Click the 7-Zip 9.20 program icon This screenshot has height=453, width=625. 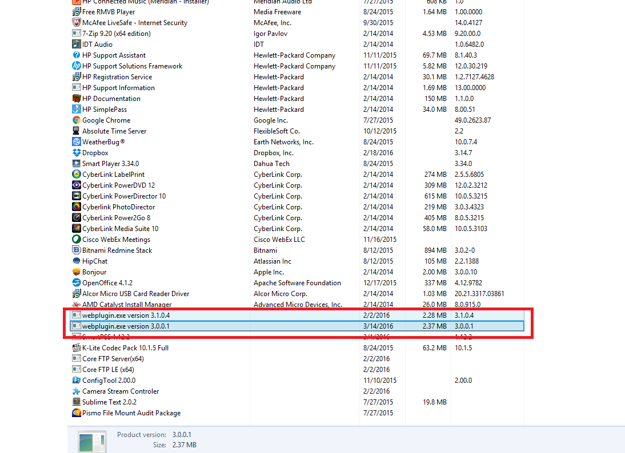pos(76,34)
